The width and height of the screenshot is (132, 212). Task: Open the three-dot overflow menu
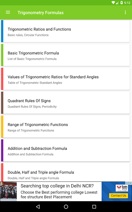125,12
